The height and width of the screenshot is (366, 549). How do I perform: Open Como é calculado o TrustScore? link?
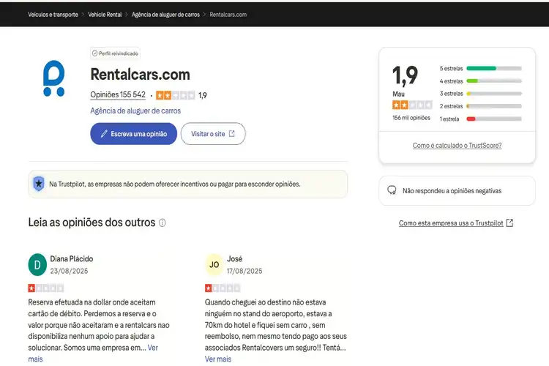(x=457, y=146)
